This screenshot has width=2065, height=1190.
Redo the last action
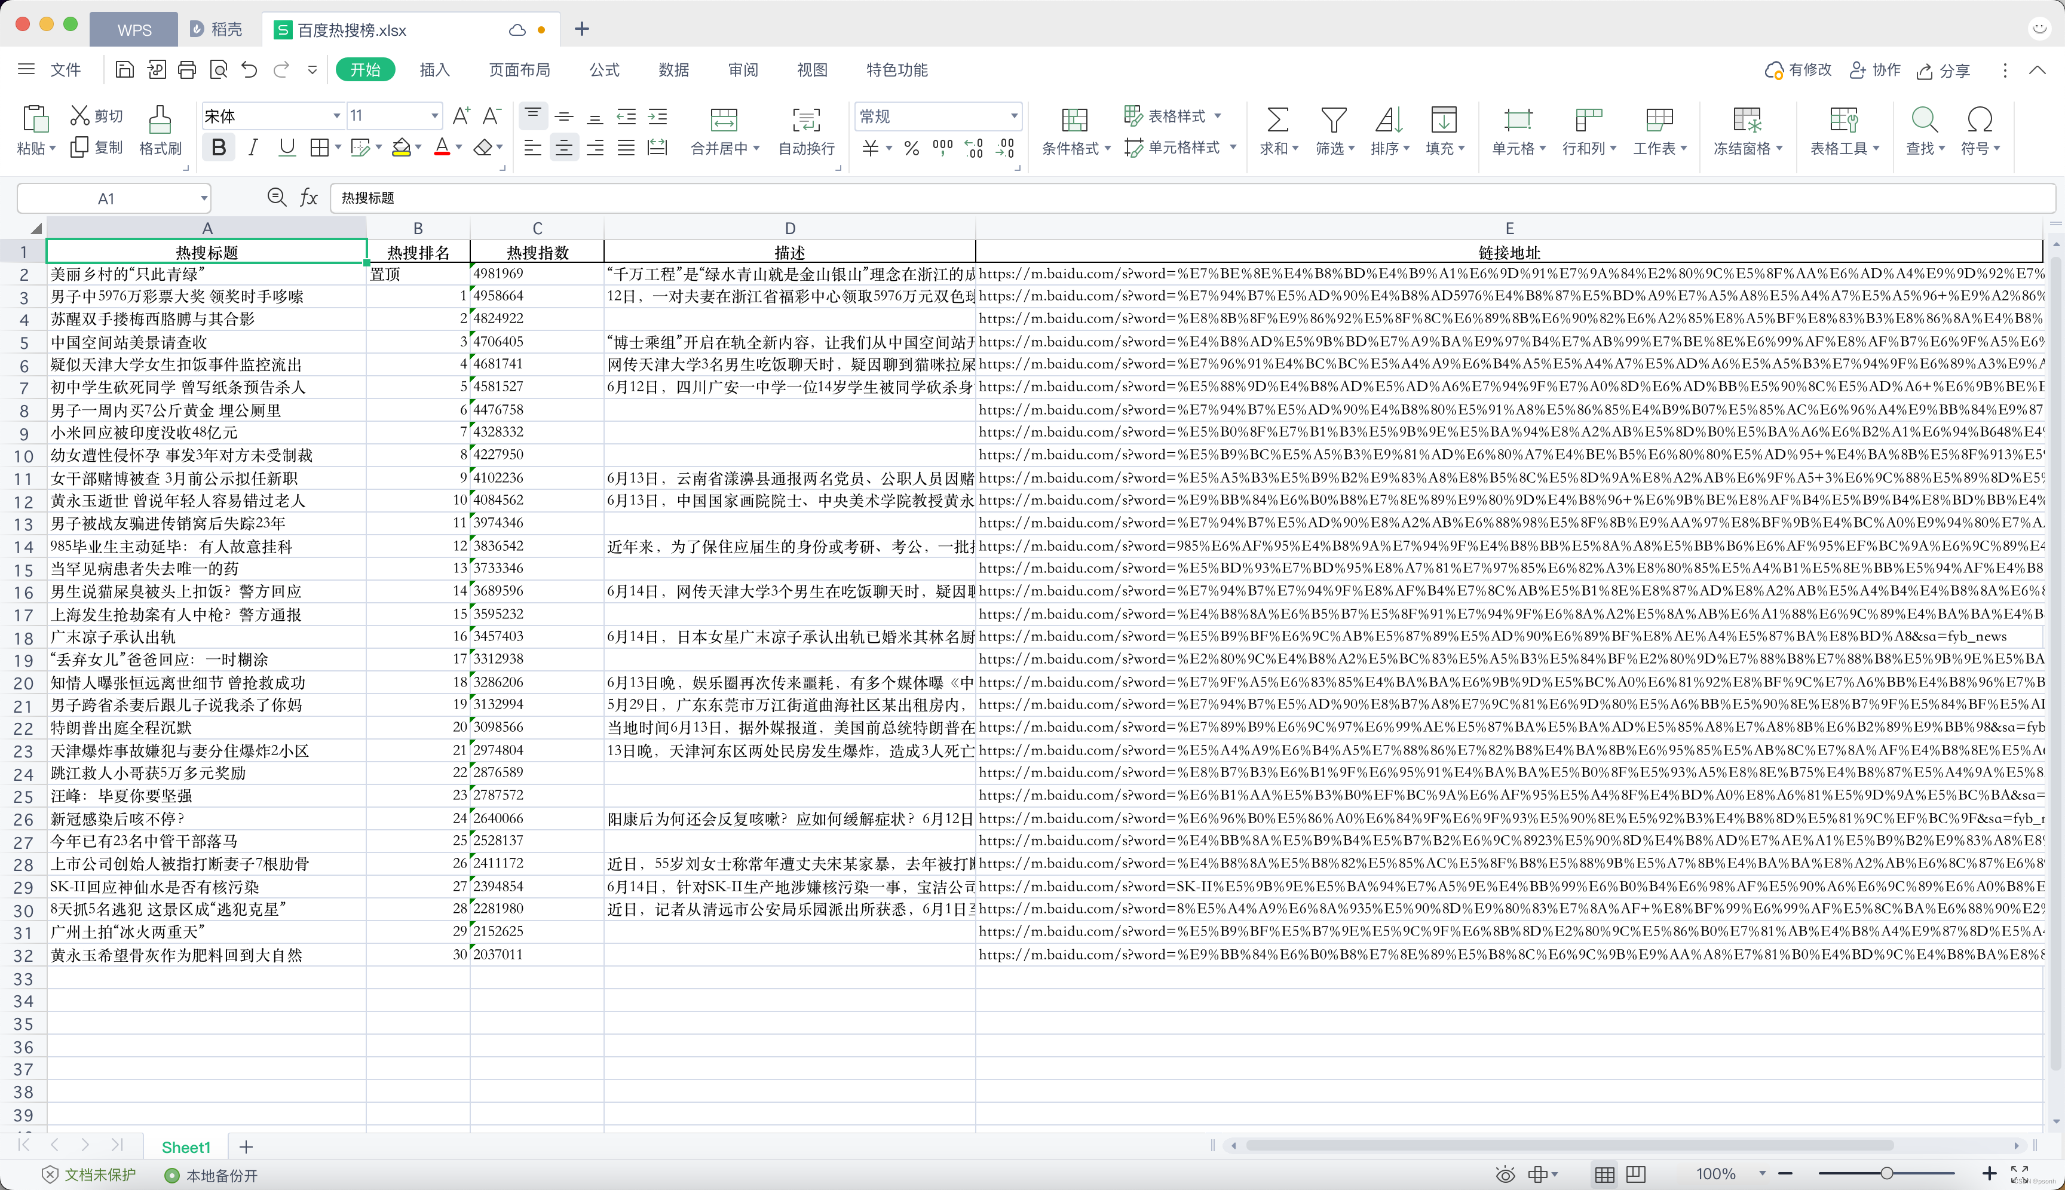pyautogui.click(x=281, y=69)
